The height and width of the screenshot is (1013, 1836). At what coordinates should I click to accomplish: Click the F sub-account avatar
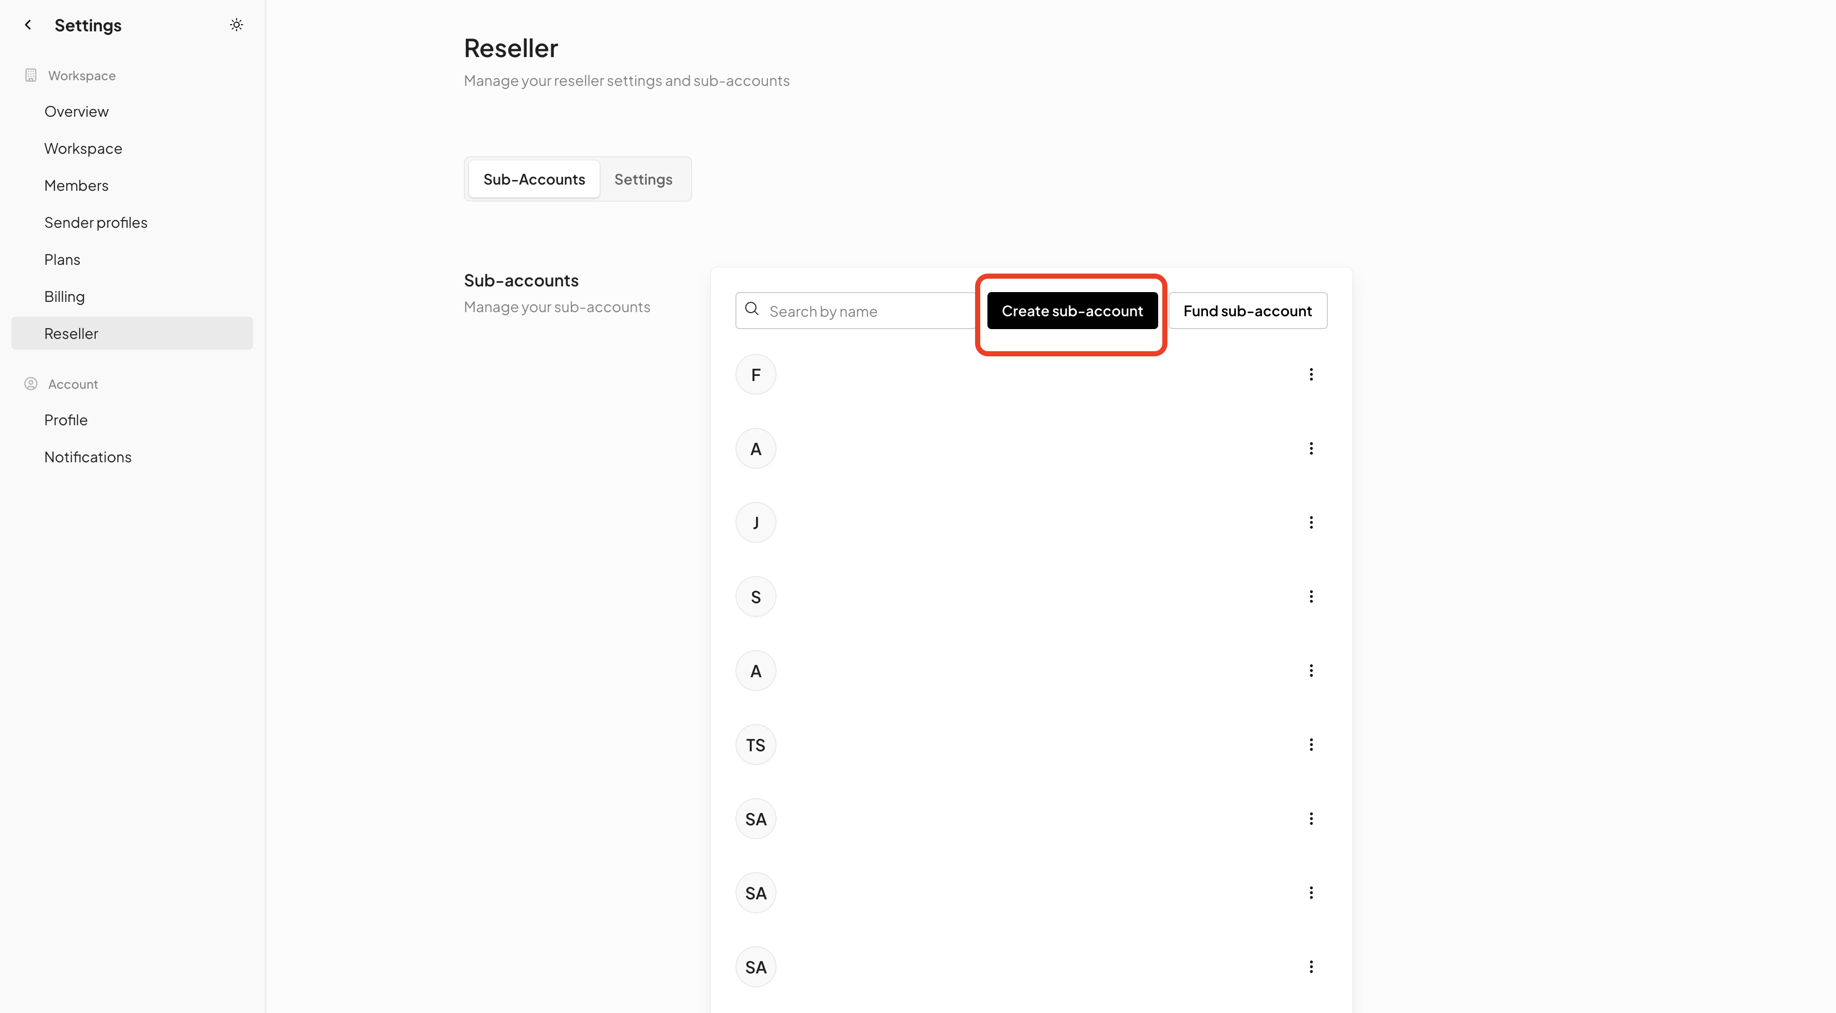[755, 374]
